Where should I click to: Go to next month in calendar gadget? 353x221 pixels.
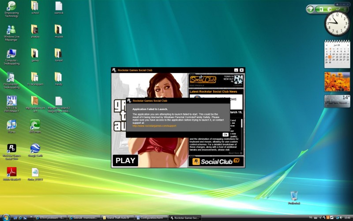pyautogui.click(x=348, y=46)
